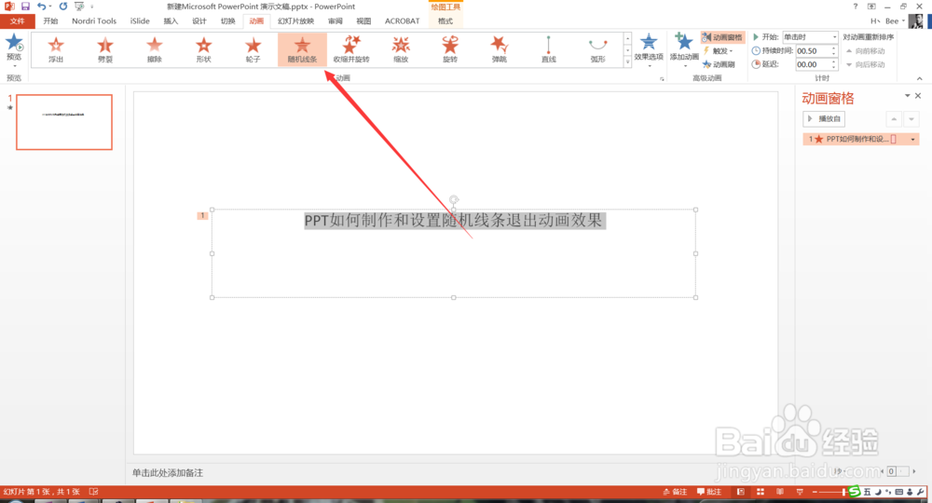Select the 随机线条 random bars animation
This screenshot has height=503, width=932.
303,49
